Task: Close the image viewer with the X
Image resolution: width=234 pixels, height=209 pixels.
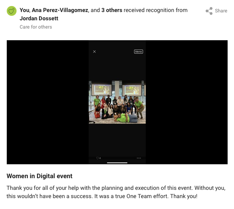Action: (94, 51)
